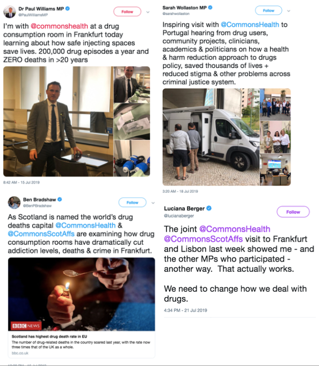Follow Luciana Berger

(293, 212)
